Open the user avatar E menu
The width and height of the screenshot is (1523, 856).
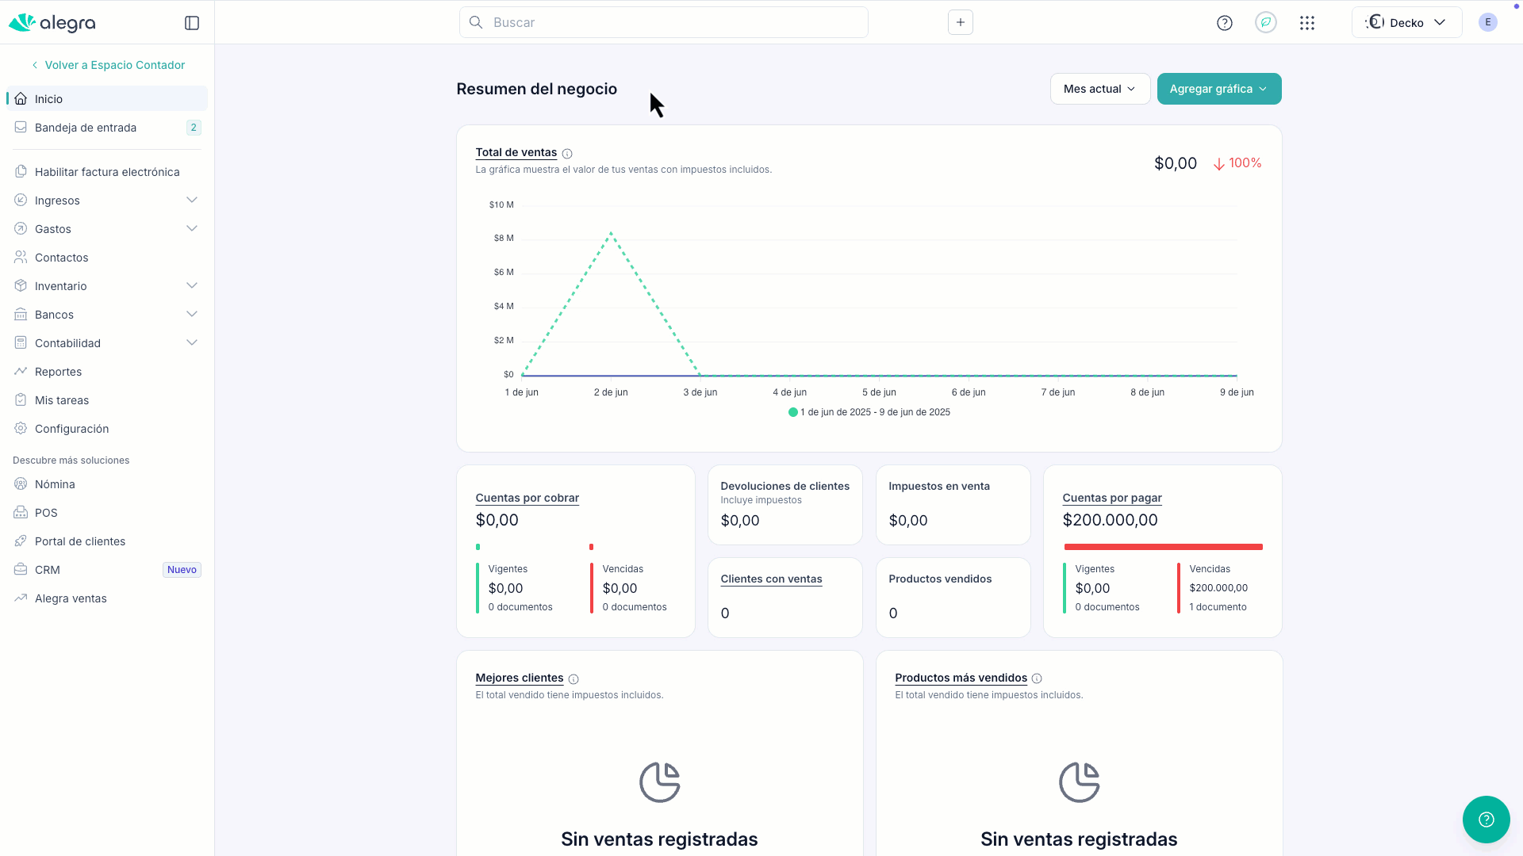[x=1488, y=22]
